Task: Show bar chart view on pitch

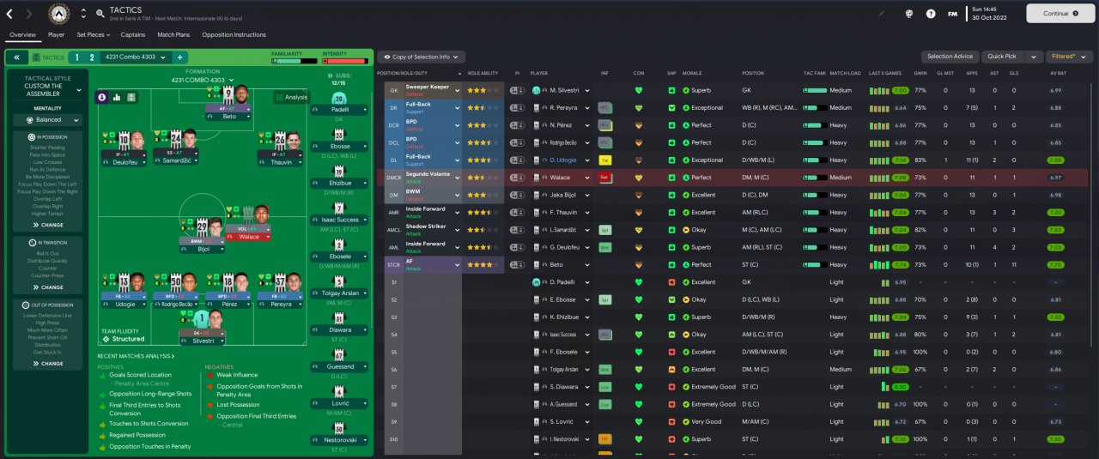Action: (x=116, y=97)
